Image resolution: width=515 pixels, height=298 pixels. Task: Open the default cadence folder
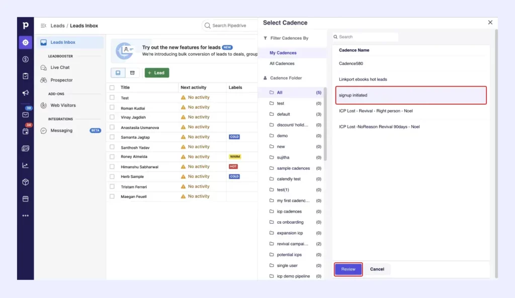pyautogui.click(x=291, y=114)
